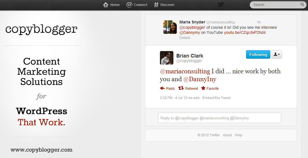Screen dimensions: 308x158
Task: Open @copyblogger handle under Brian Clark
Action: coord(189,61)
